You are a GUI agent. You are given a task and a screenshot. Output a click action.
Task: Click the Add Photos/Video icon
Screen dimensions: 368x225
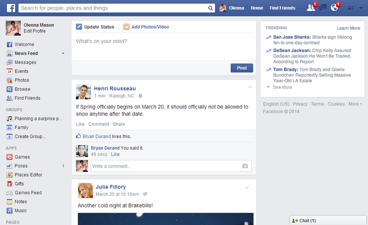pyautogui.click(x=126, y=27)
